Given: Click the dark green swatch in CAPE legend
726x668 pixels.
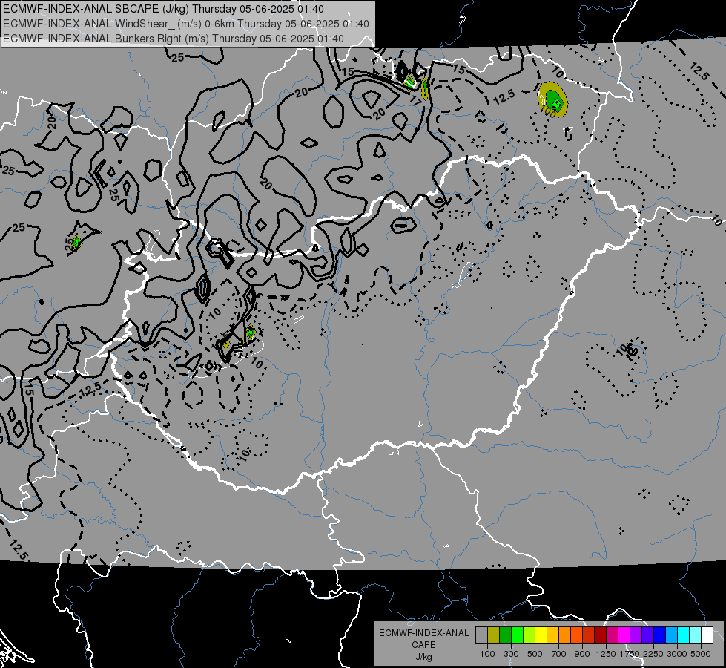Looking at the screenshot, I should pos(505,635).
